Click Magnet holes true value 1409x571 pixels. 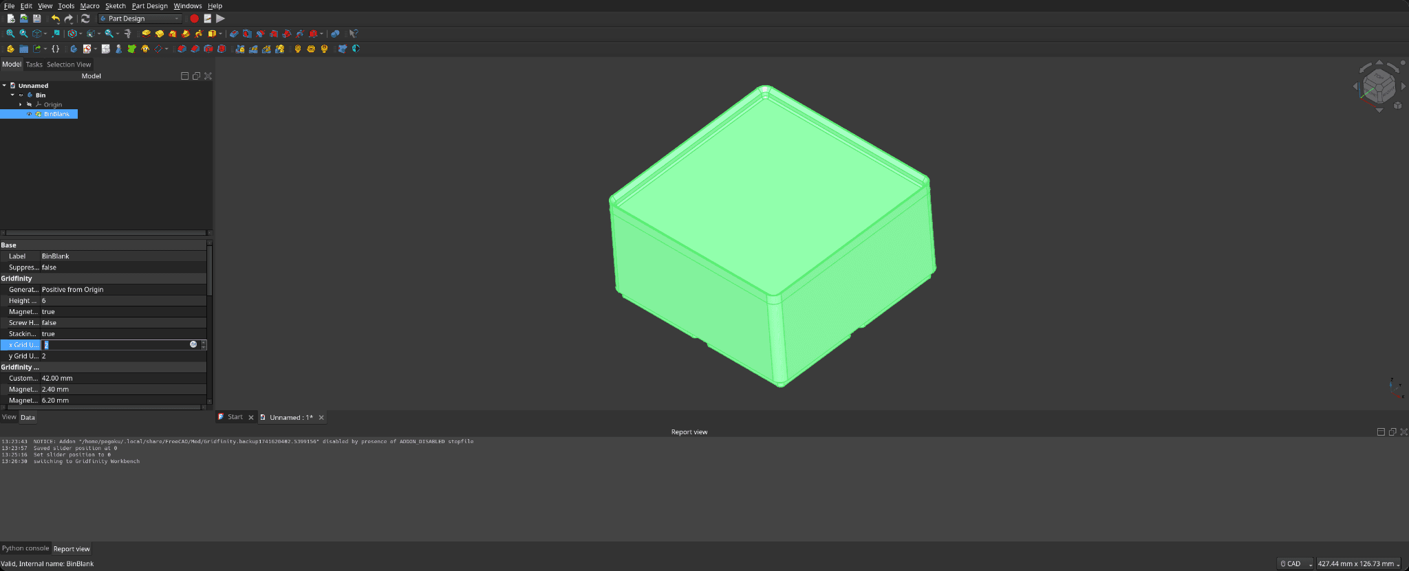(x=123, y=312)
